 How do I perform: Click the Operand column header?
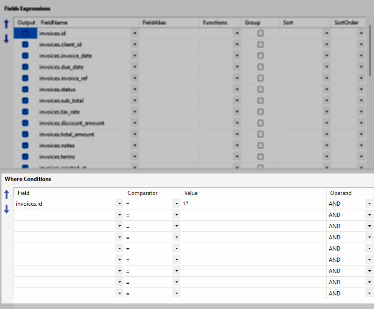350,193
